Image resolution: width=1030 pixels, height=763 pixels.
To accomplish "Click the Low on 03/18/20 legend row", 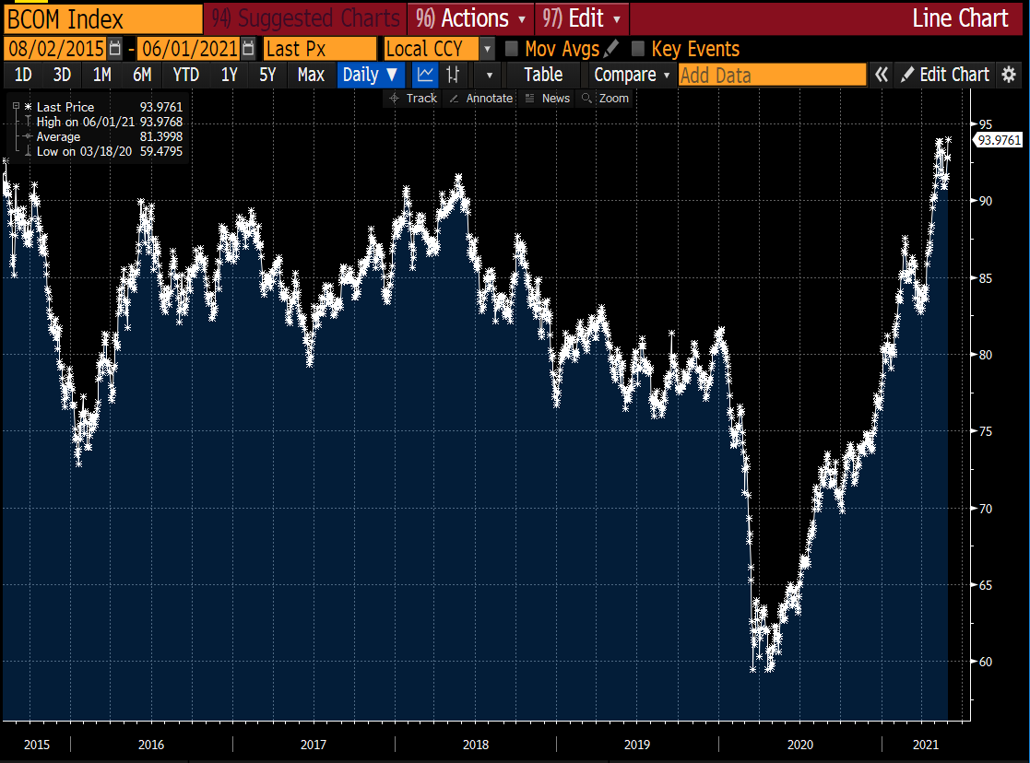I will 103,151.
